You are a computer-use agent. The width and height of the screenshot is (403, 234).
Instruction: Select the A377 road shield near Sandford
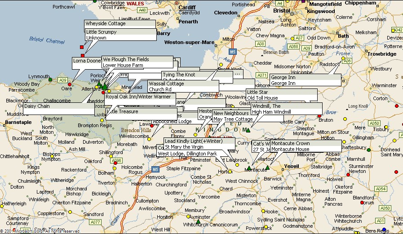coord(95,222)
